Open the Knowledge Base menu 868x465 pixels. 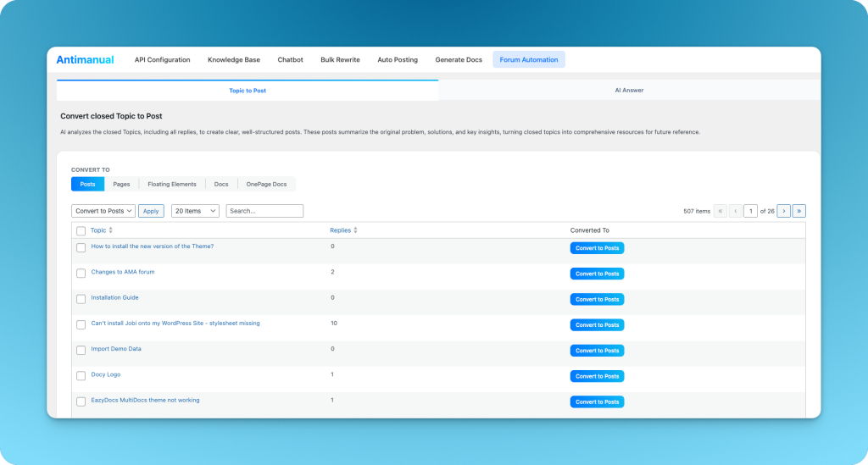tap(234, 60)
